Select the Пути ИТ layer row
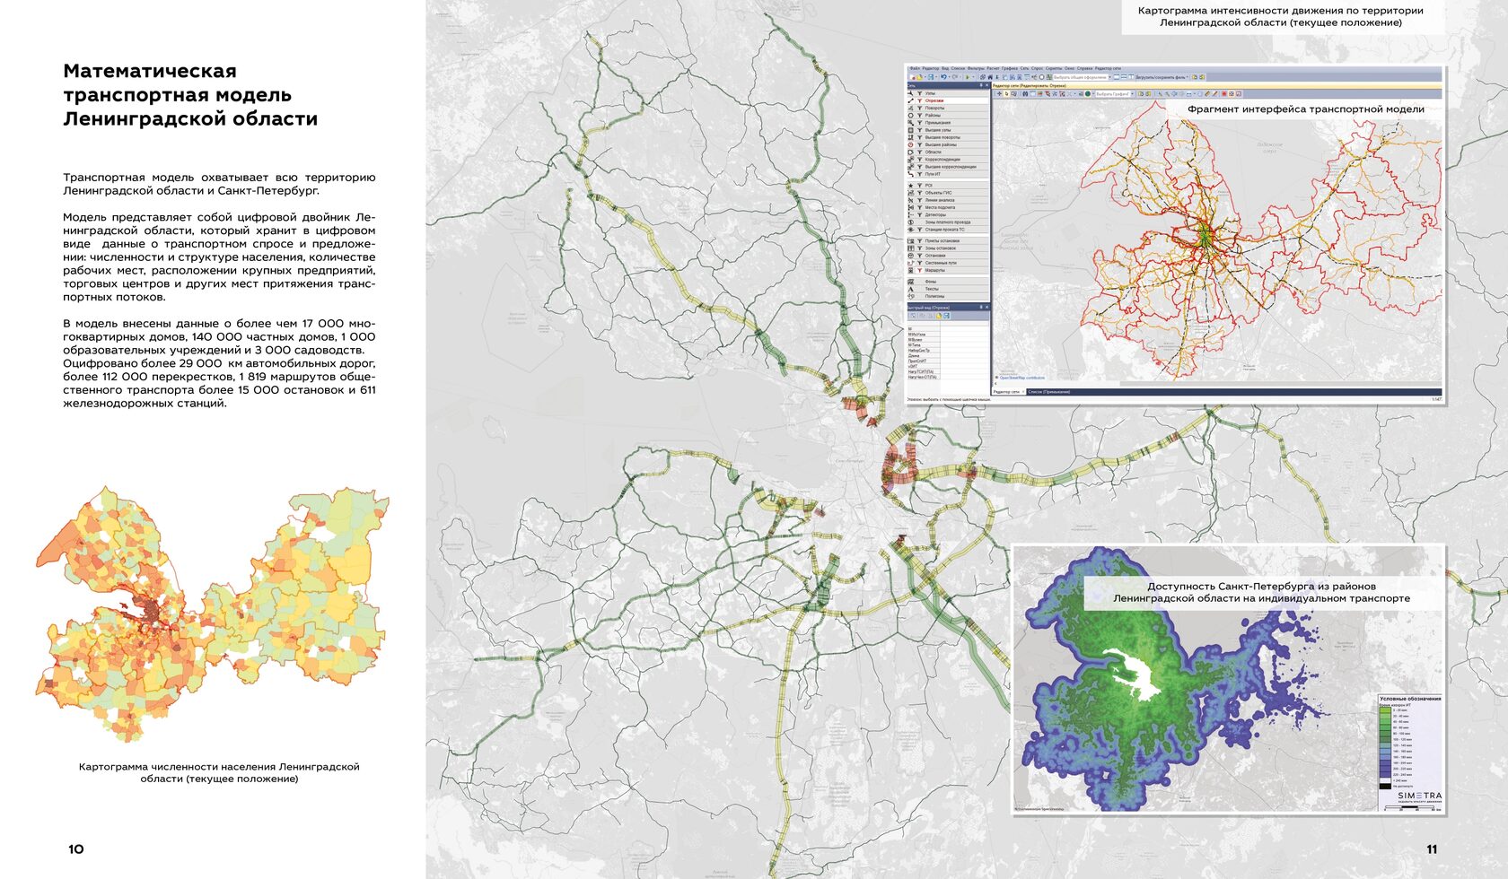1508x879 pixels. coord(948,174)
